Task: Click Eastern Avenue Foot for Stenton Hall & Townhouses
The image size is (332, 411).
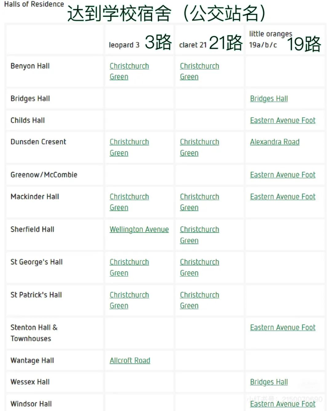Action: tap(283, 328)
